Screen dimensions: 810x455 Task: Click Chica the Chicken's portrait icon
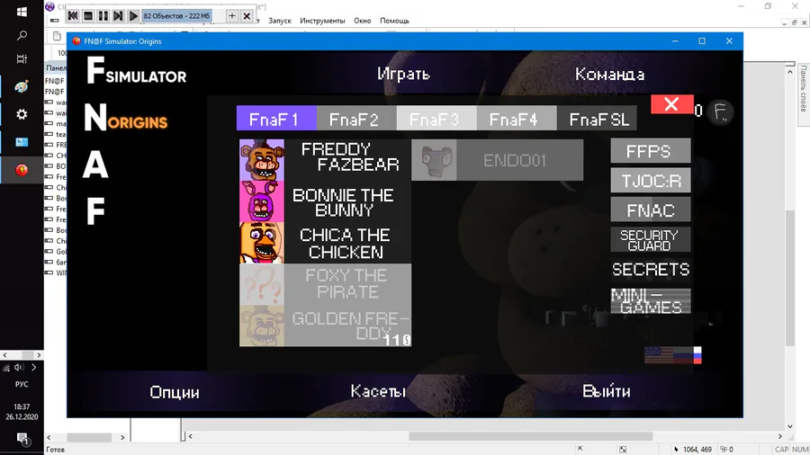262,243
